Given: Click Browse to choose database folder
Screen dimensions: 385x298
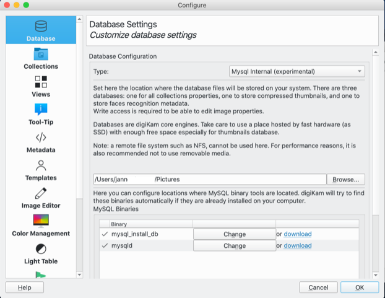Looking at the screenshot, I should coord(345,180).
